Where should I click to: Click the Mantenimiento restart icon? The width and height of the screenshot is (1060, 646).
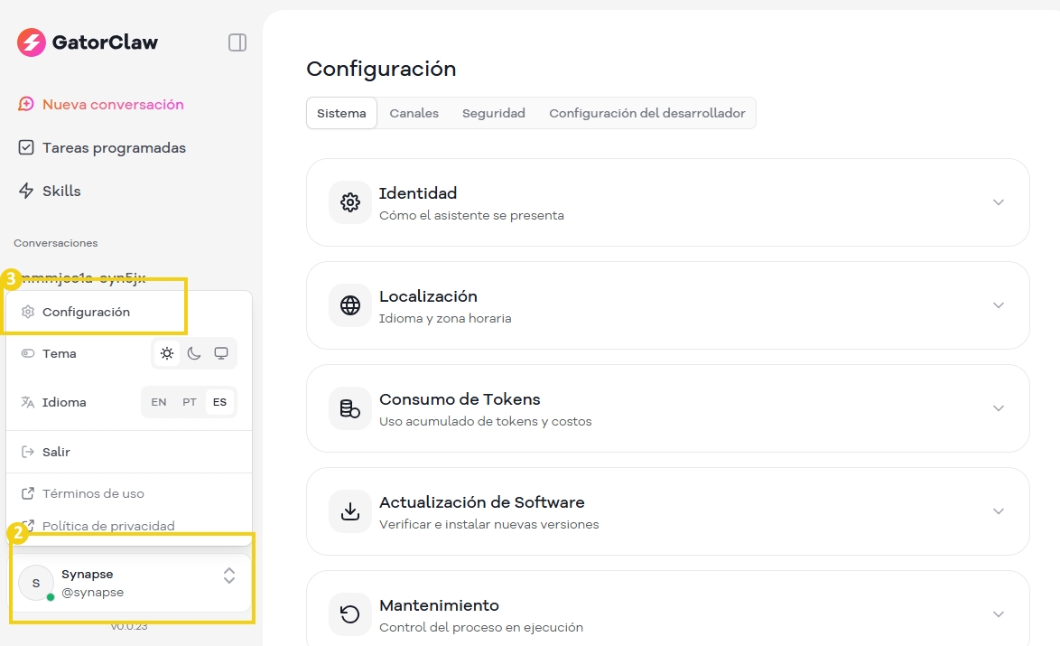point(349,614)
